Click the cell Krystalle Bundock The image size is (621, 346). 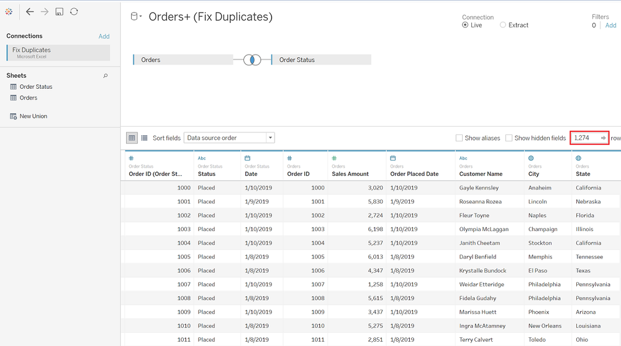pyautogui.click(x=483, y=271)
